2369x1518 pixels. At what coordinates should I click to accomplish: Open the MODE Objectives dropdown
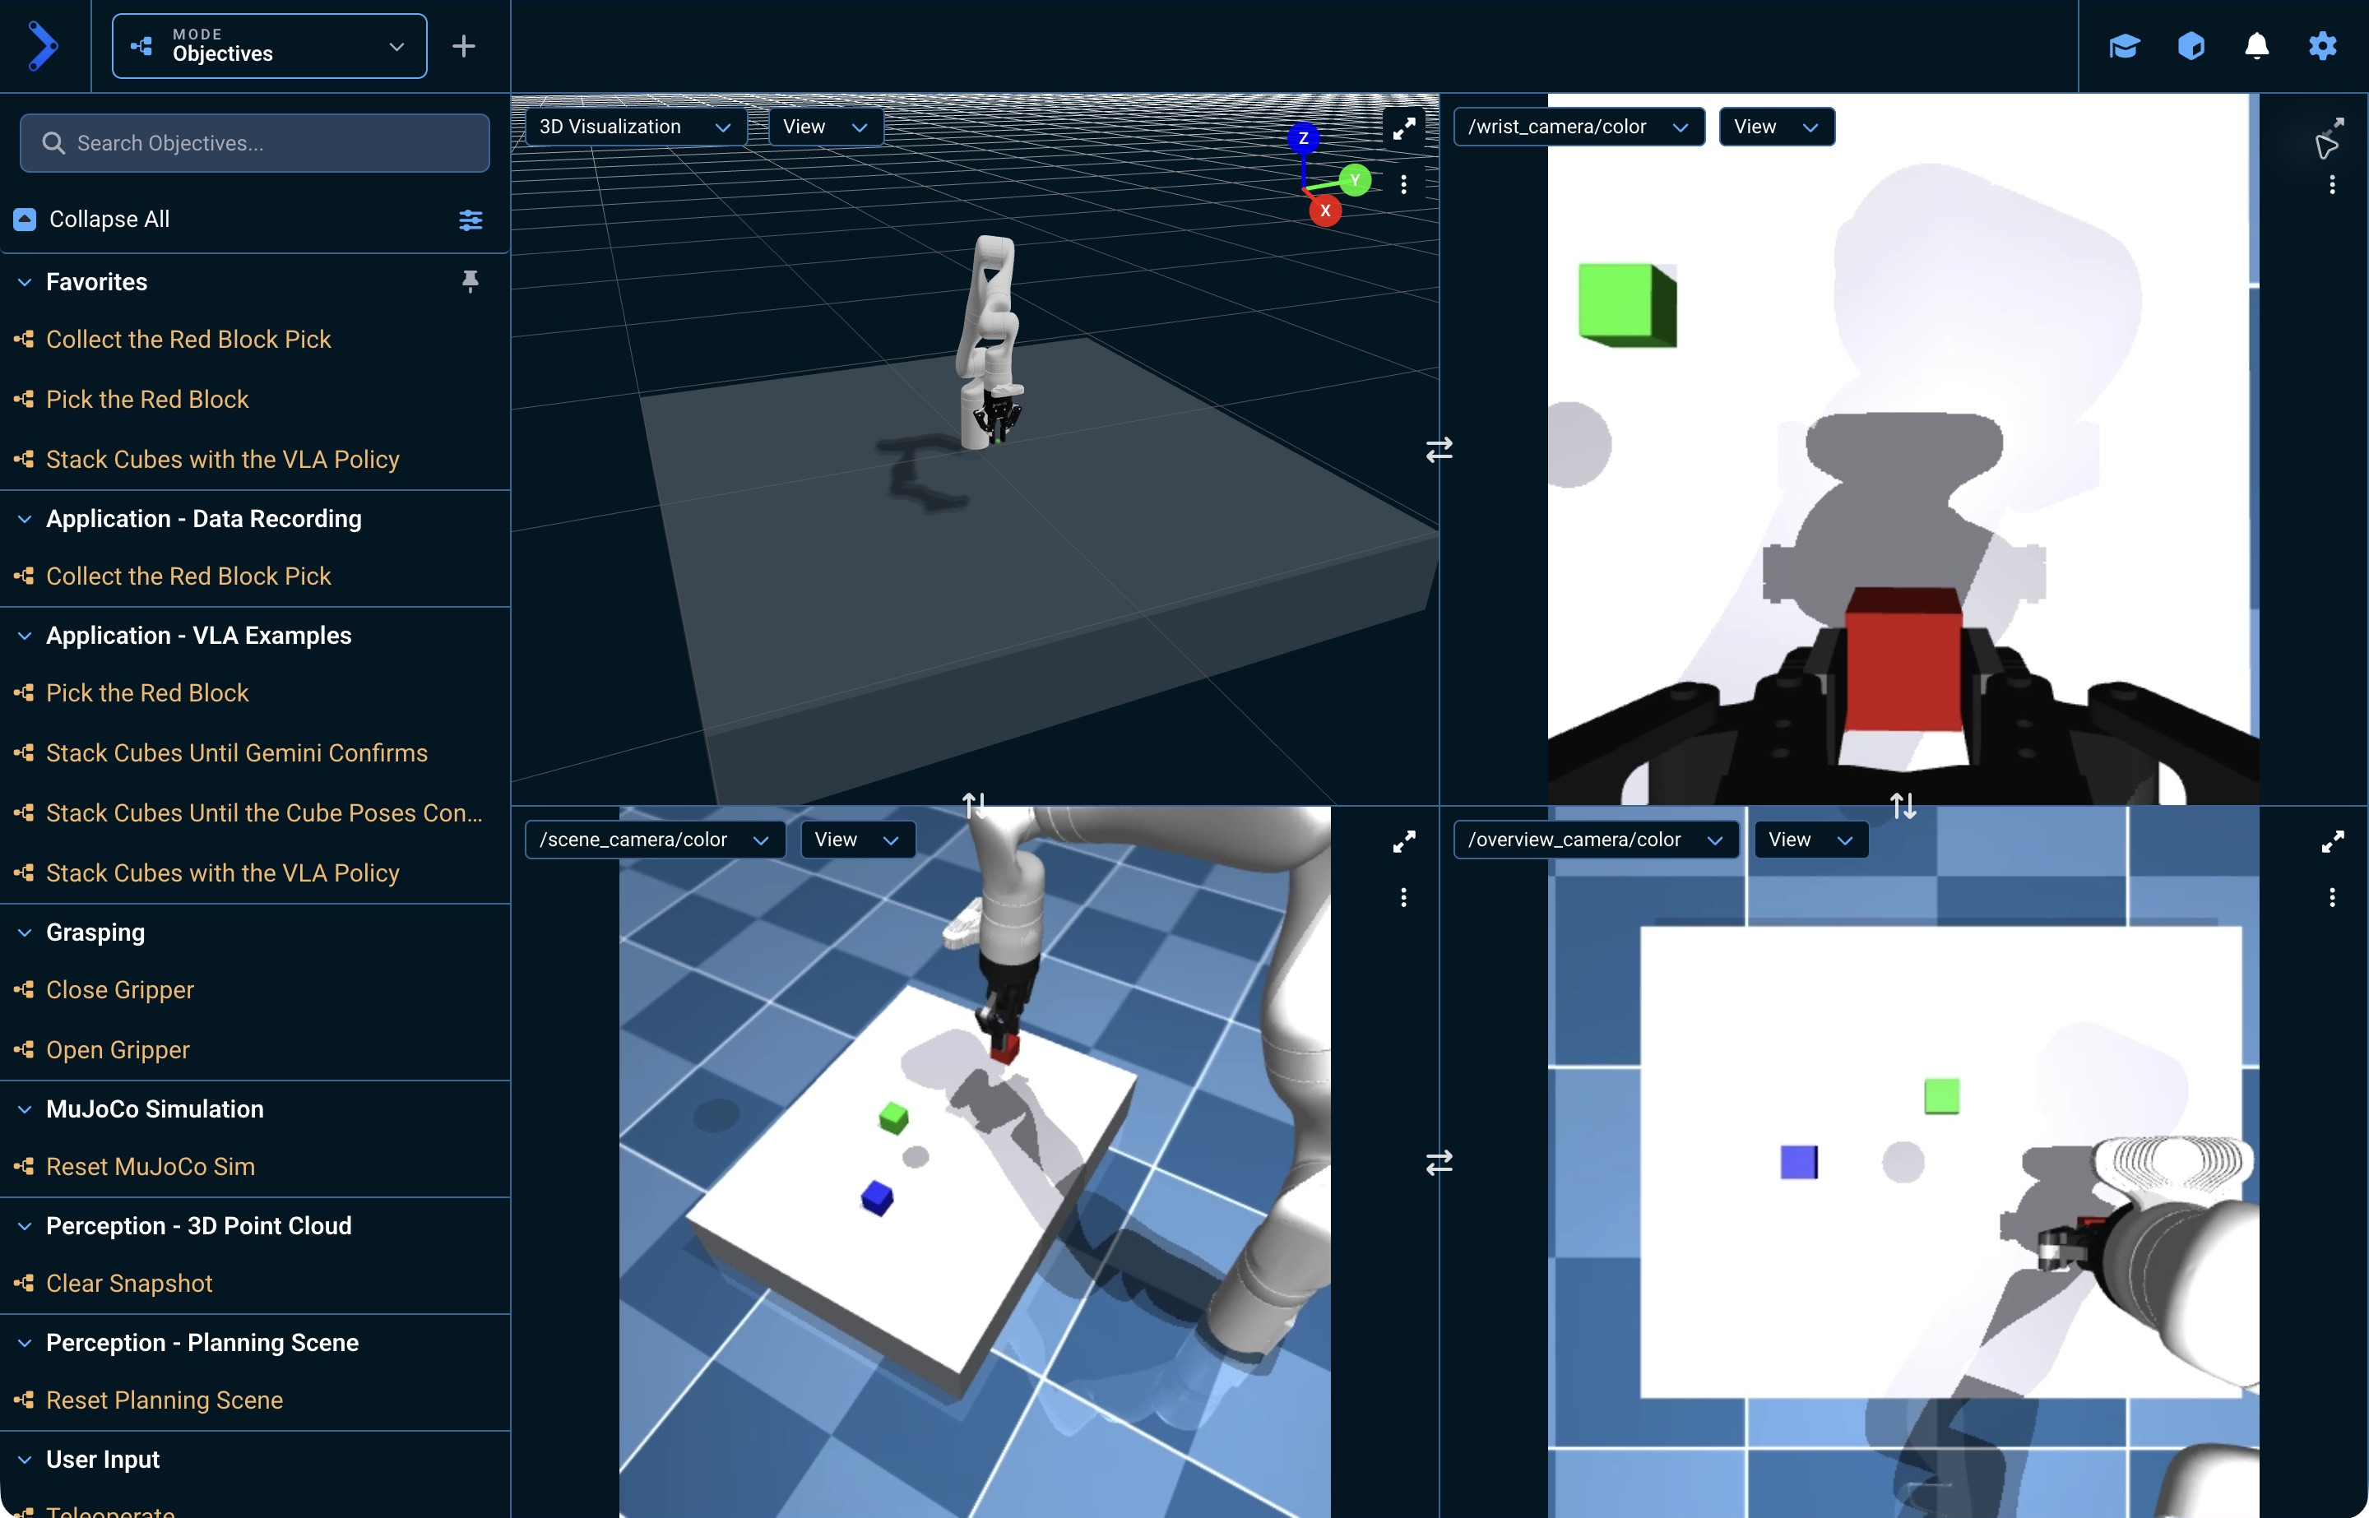[269, 46]
